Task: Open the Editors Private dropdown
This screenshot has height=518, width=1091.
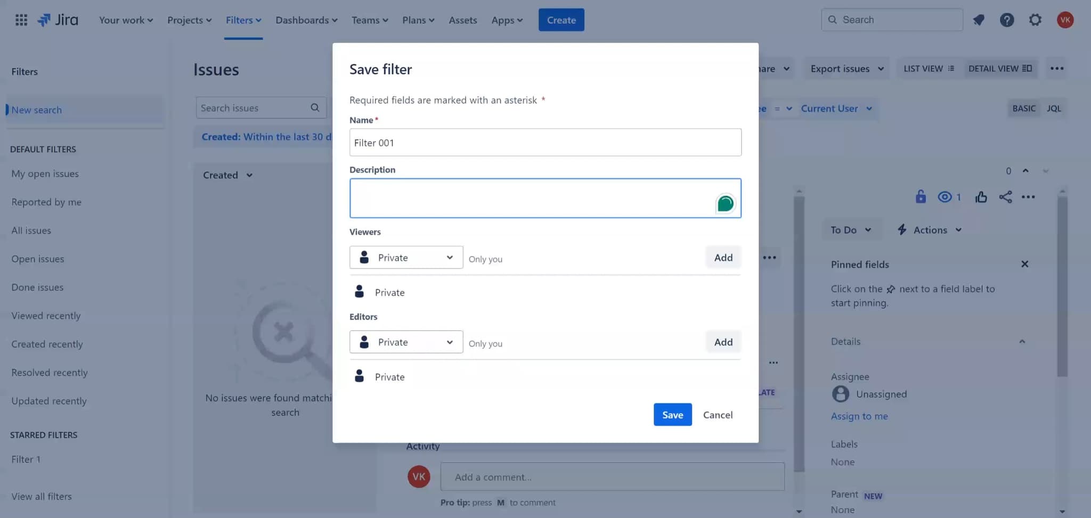Action: [406, 342]
